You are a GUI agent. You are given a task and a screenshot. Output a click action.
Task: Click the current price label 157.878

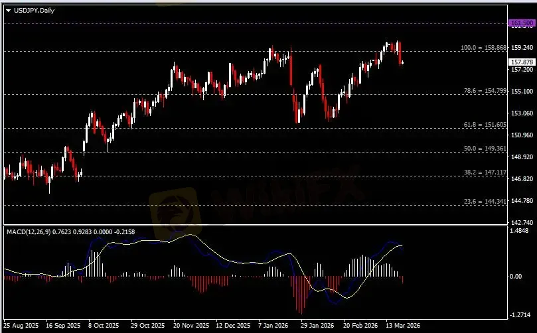pos(521,62)
